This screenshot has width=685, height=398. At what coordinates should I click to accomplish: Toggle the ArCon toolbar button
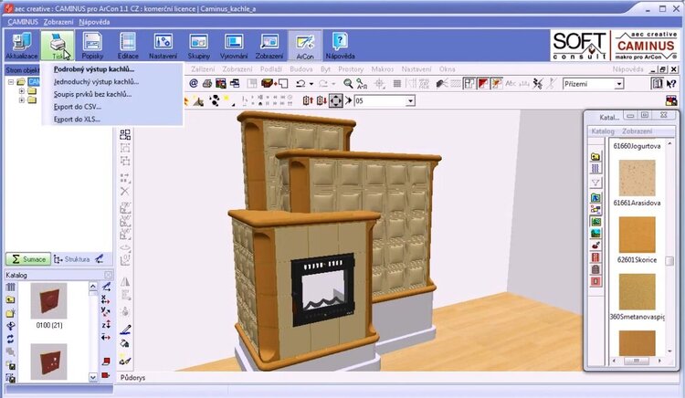[x=305, y=46]
